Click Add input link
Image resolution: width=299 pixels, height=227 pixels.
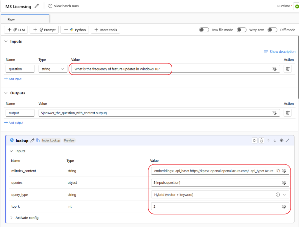tap(13, 79)
